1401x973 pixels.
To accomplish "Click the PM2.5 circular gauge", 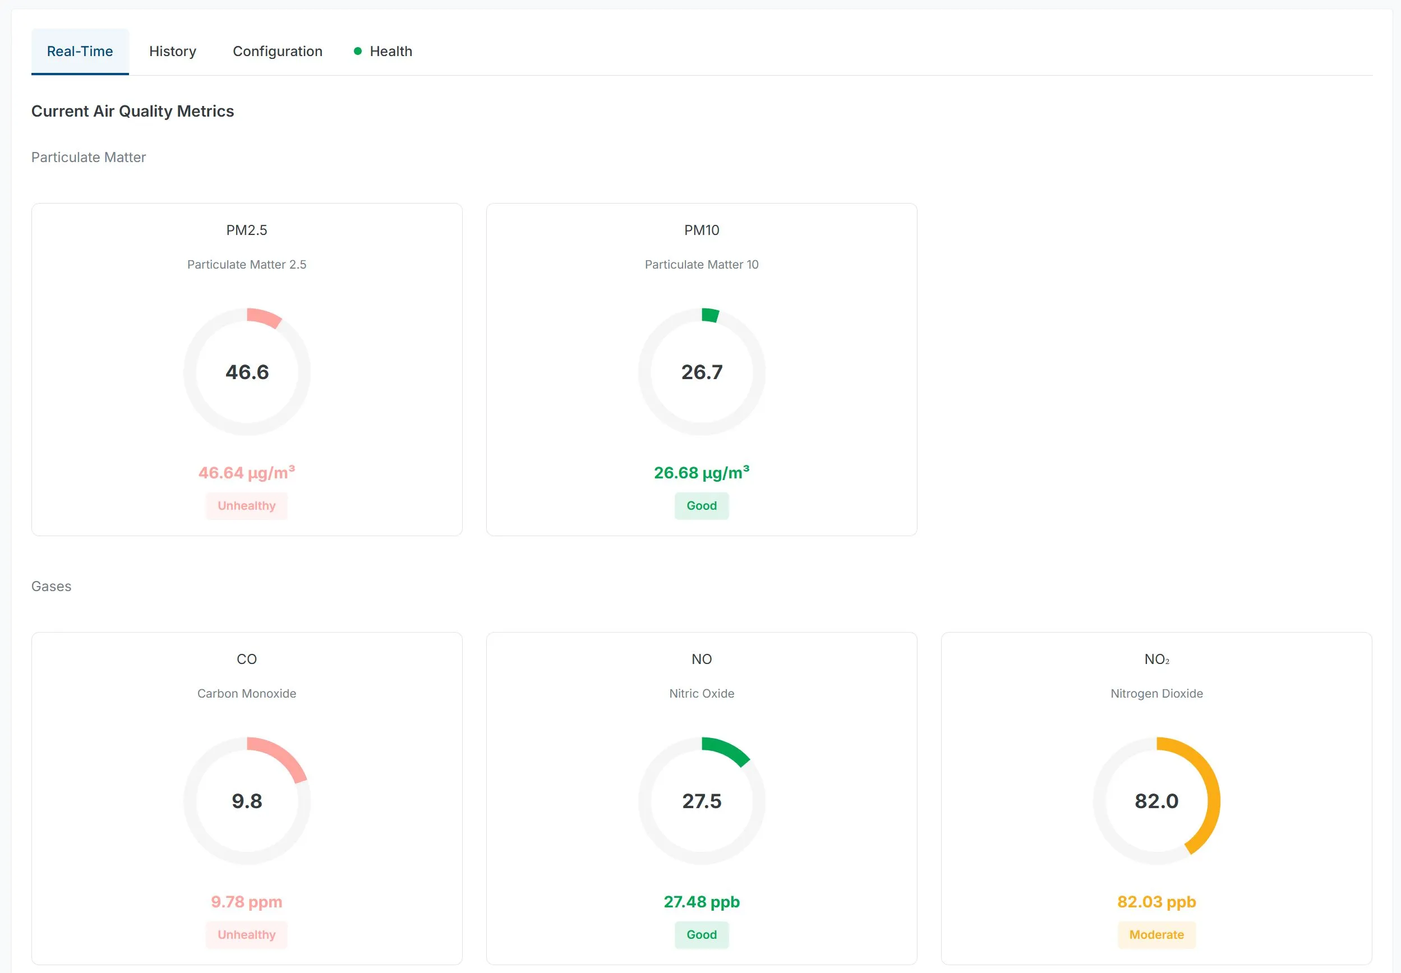I will point(247,372).
